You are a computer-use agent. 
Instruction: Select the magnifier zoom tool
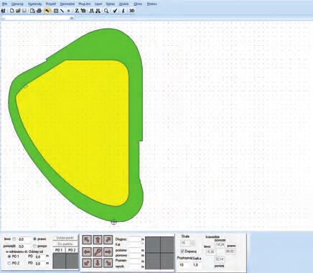click(106, 11)
